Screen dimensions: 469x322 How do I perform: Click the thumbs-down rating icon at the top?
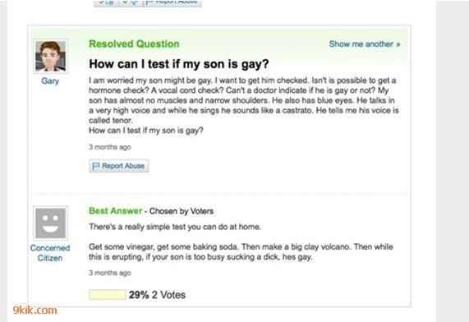[131, 2]
